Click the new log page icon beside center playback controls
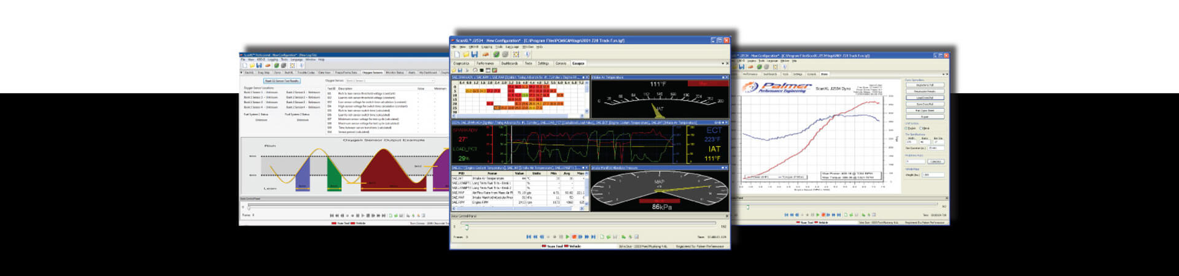 (x=602, y=237)
